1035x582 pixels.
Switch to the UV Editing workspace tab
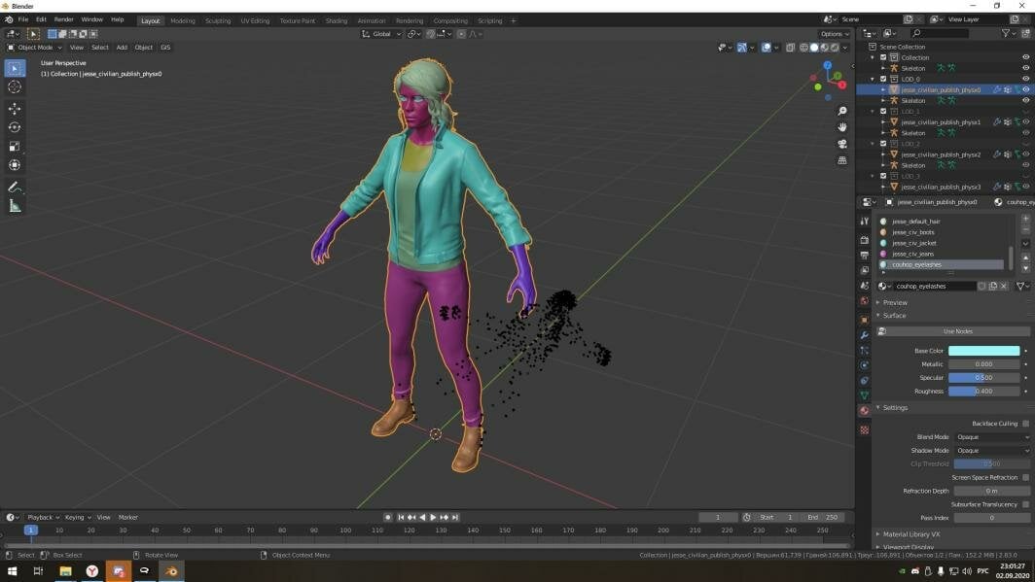coord(255,20)
